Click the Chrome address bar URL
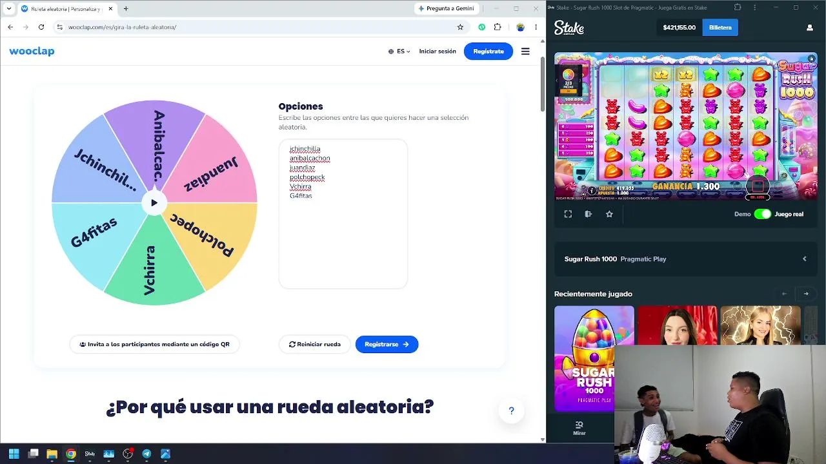This screenshot has height=464, width=826. [x=123, y=27]
